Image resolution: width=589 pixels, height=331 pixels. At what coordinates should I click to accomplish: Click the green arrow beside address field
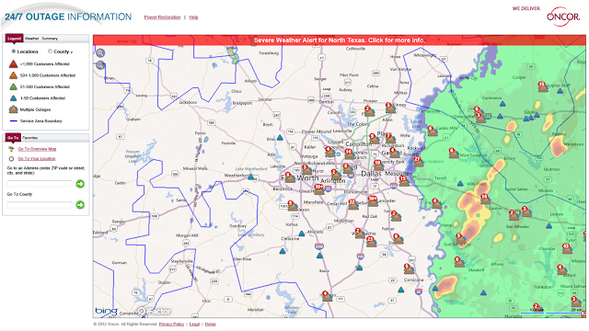(80, 184)
